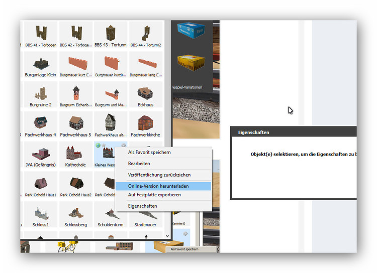Select the BBS 41 - Torbogen model
The height and width of the screenshot is (273, 377).
pyautogui.click(x=41, y=35)
